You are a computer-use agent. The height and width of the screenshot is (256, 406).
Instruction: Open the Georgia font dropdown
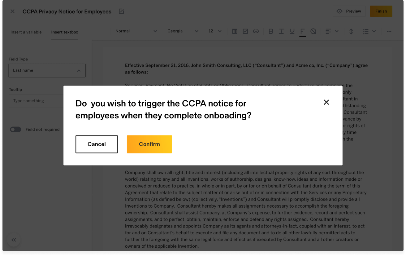tap(183, 31)
